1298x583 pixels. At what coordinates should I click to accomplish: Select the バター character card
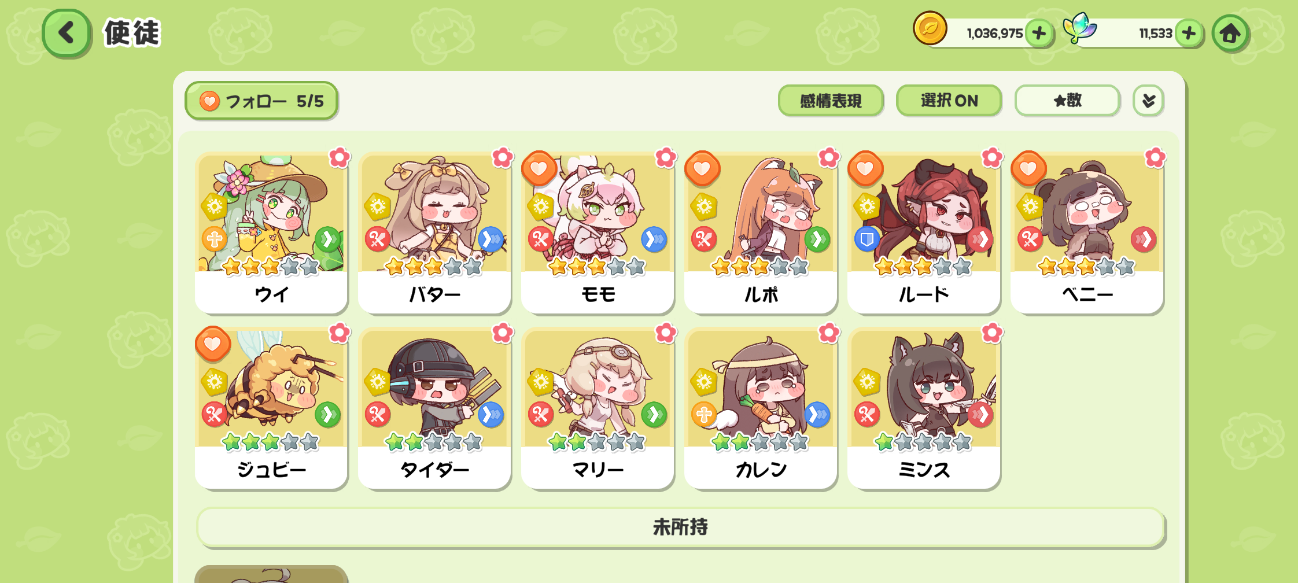click(434, 233)
